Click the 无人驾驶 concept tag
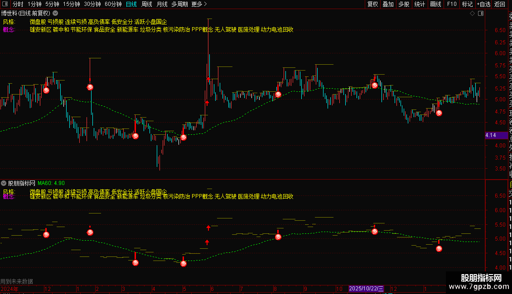The image size is (512, 294). pyautogui.click(x=225, y=30)
